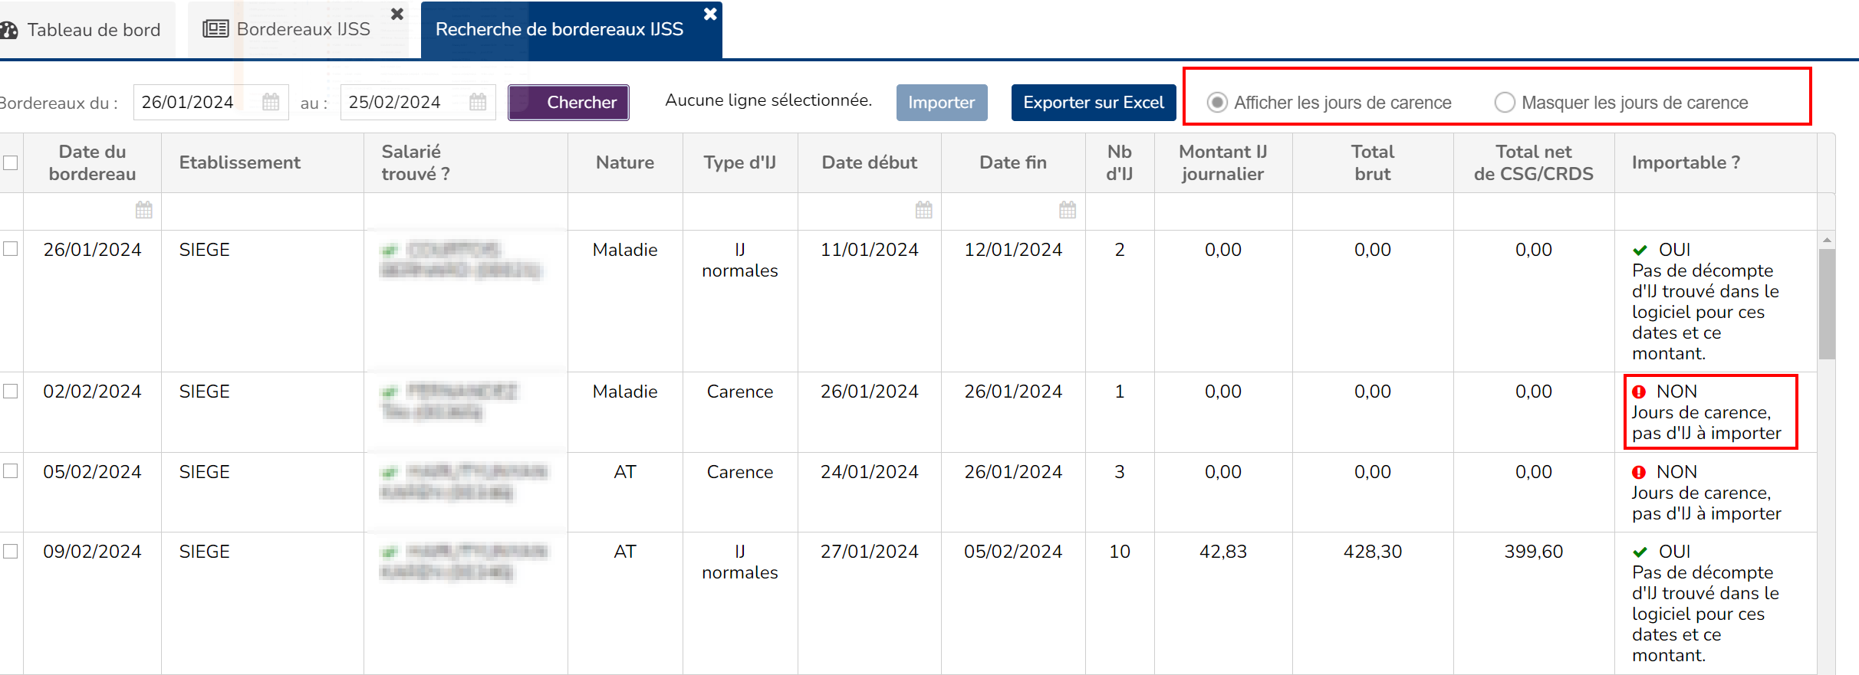Click calendar icon in Date du bordereau filter
Image resolution: width=1859 pixels, height=675 pixels.
144,210
